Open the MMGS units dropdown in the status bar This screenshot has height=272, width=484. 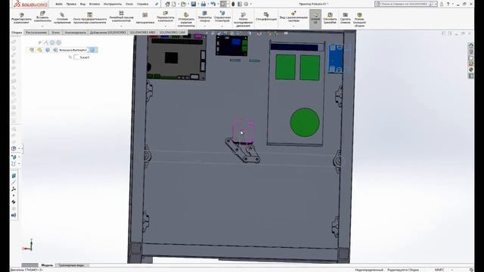[452, 270]
